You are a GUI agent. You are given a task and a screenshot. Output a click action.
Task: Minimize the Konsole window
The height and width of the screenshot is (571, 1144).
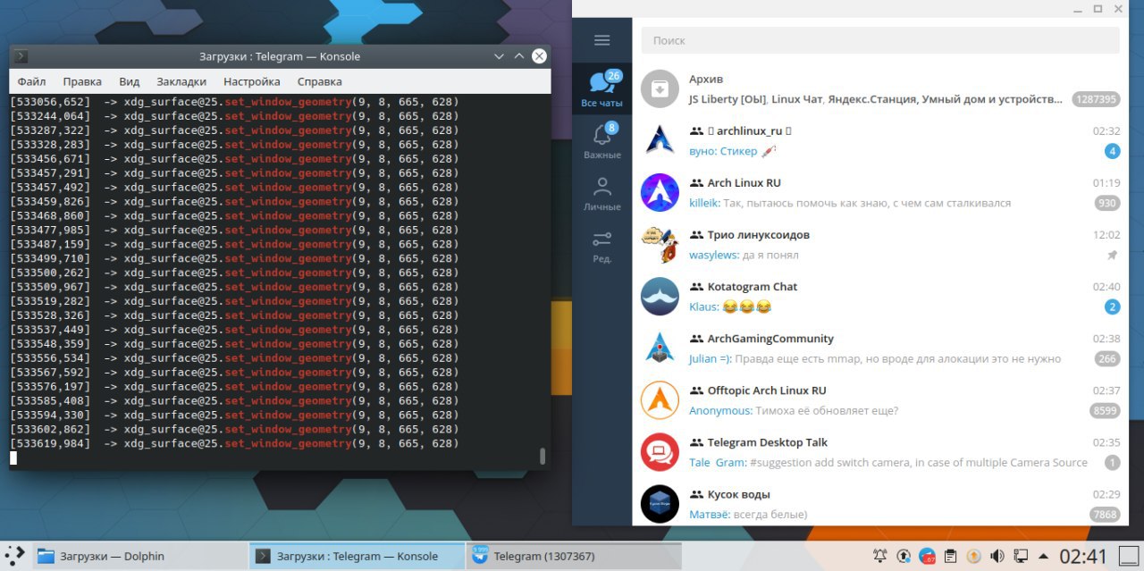500,56
